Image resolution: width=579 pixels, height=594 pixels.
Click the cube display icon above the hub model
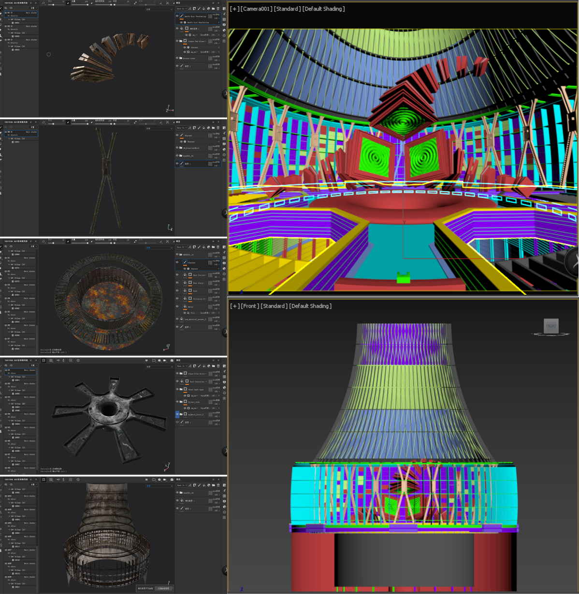(x=159, y=360)
